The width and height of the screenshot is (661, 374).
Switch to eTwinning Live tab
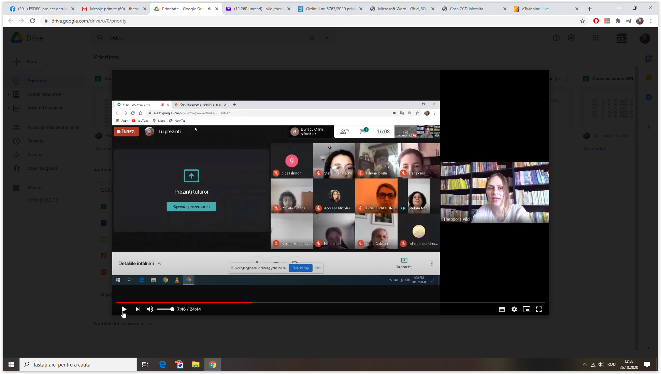[546, 9]
